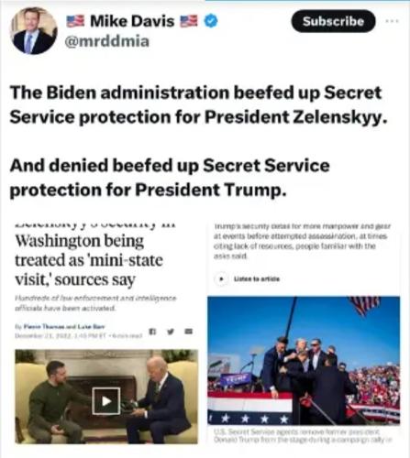Click the right flag emoji beside name

click(189, 21)
